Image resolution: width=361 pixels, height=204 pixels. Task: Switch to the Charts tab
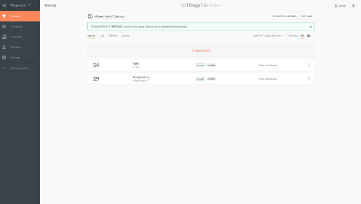pyautogui.click(x=113, y=36)
